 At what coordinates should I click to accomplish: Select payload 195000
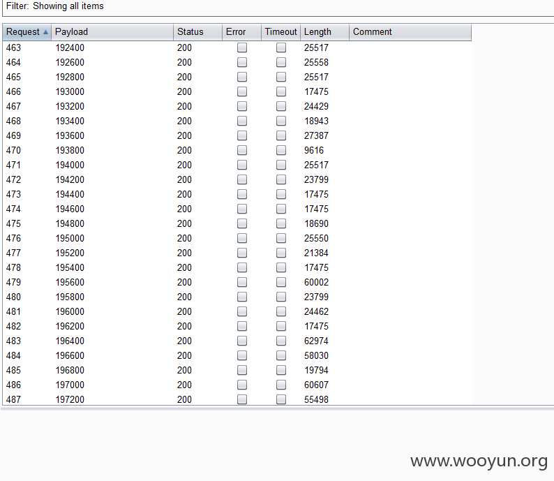[70, 239]
